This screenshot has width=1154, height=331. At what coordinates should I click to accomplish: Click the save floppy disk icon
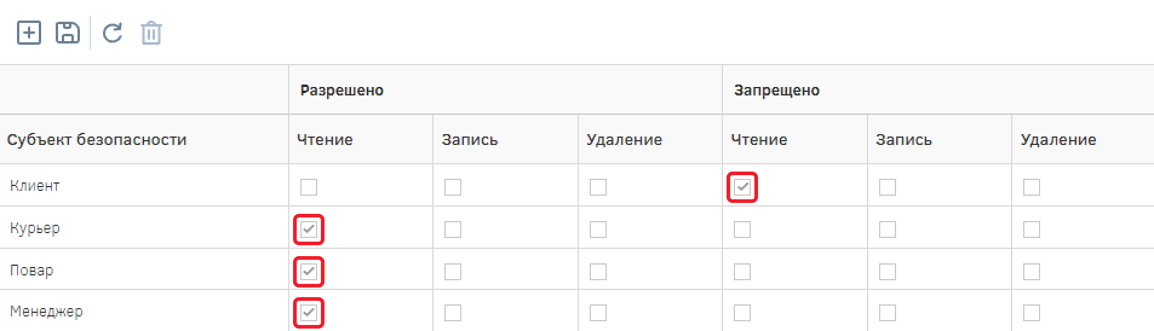click(67, 33)
